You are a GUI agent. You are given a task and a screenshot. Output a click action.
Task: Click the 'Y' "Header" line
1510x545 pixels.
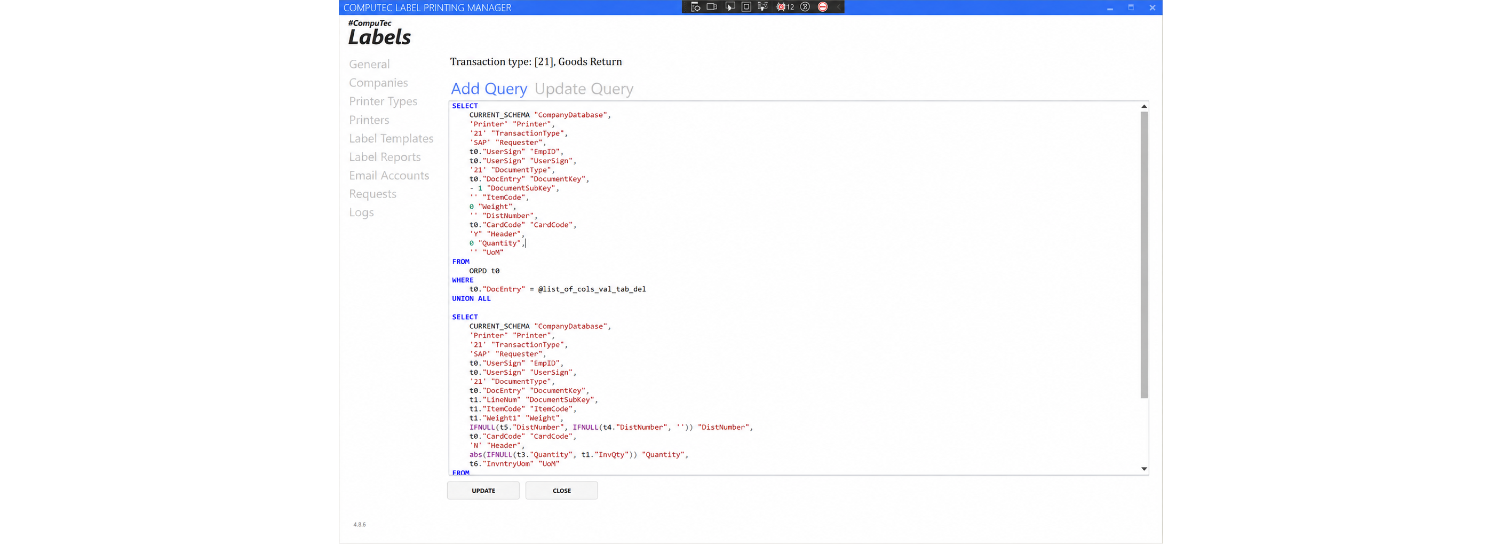[x=497, y=234]
